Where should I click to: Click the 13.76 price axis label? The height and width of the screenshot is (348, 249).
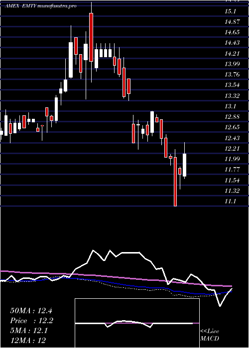[x=233, y=75]
